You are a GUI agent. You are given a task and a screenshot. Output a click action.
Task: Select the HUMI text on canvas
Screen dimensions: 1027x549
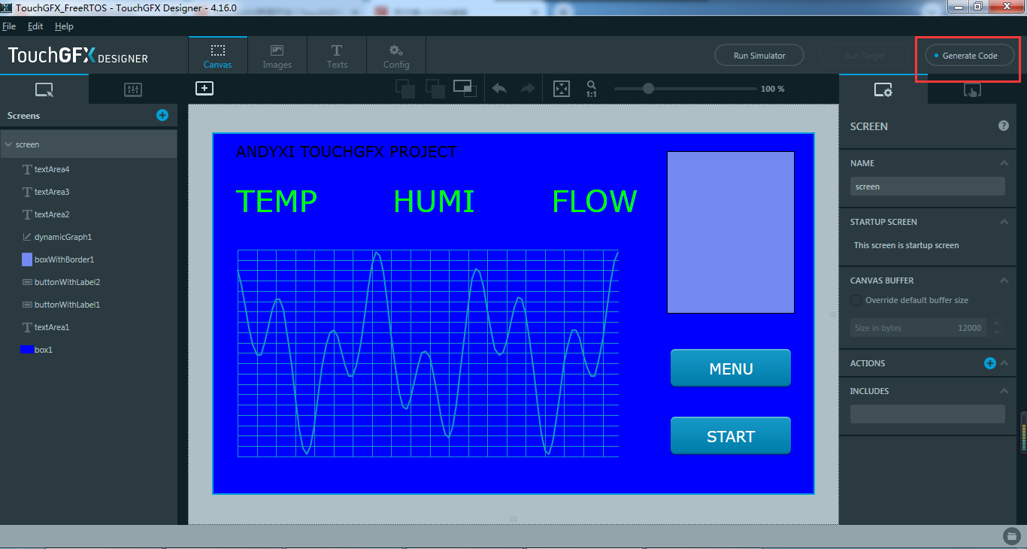point(434,202)
